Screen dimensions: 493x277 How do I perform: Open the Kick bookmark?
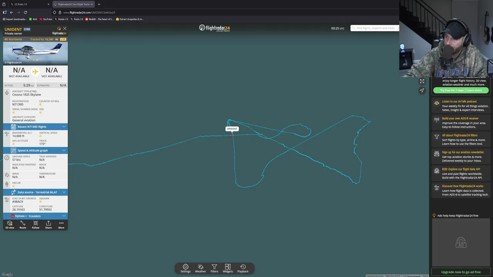pyautogui.click(x=33, y=19)
